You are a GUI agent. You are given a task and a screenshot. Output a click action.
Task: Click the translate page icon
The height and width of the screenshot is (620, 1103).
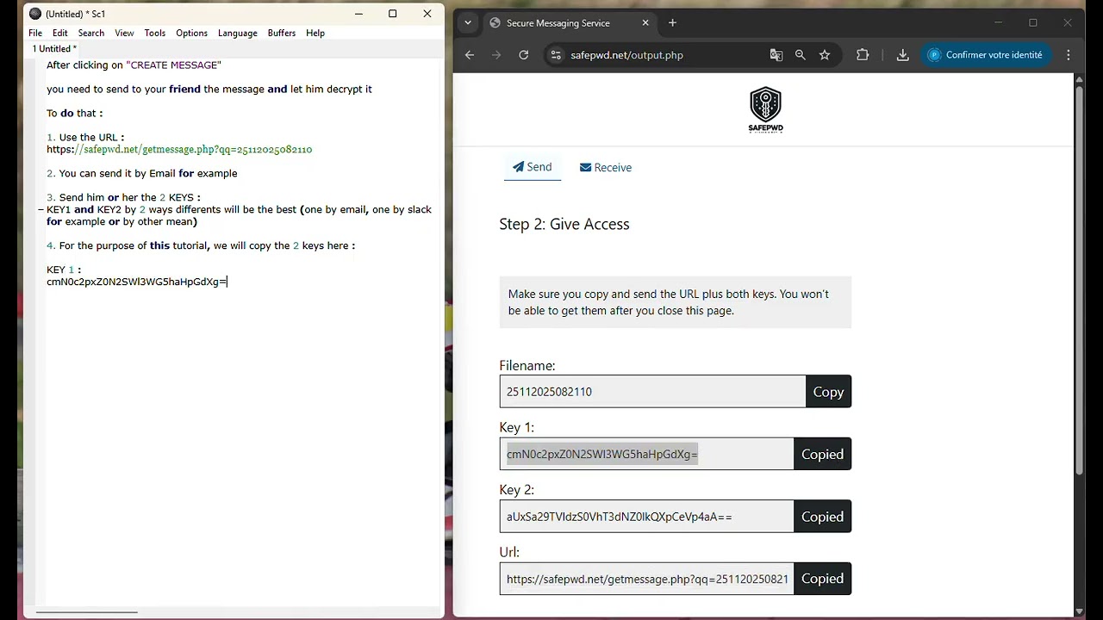coord(776,55)
